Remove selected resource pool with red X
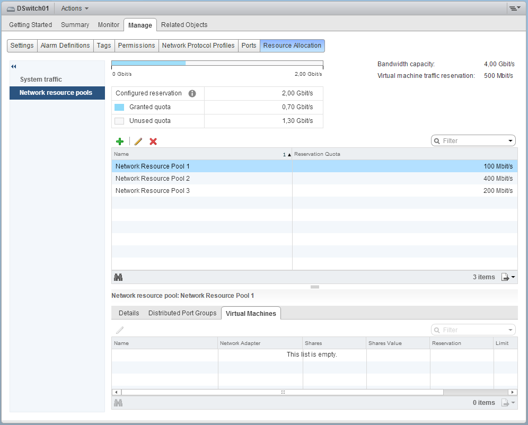 [x=153, y=141]
